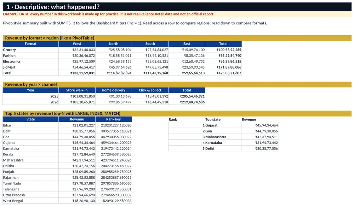
Task: Click Electronics South value ₹23,03,65,121
Action: point(150,61)
